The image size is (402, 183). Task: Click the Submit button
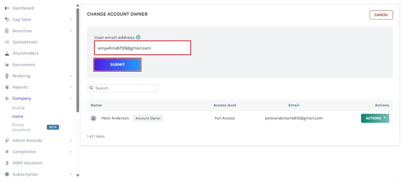point(117,65)
